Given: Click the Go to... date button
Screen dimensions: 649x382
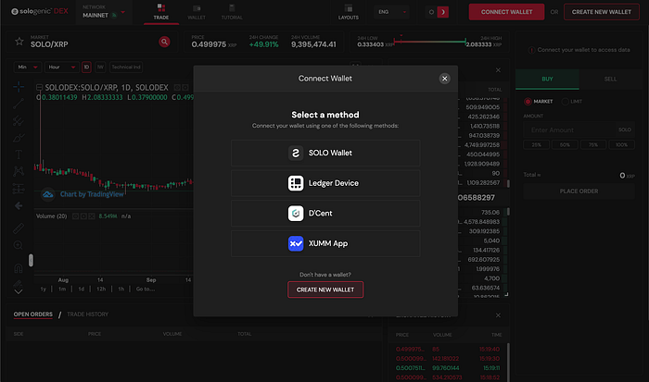Looking at the screenshot, I should 146,290.
